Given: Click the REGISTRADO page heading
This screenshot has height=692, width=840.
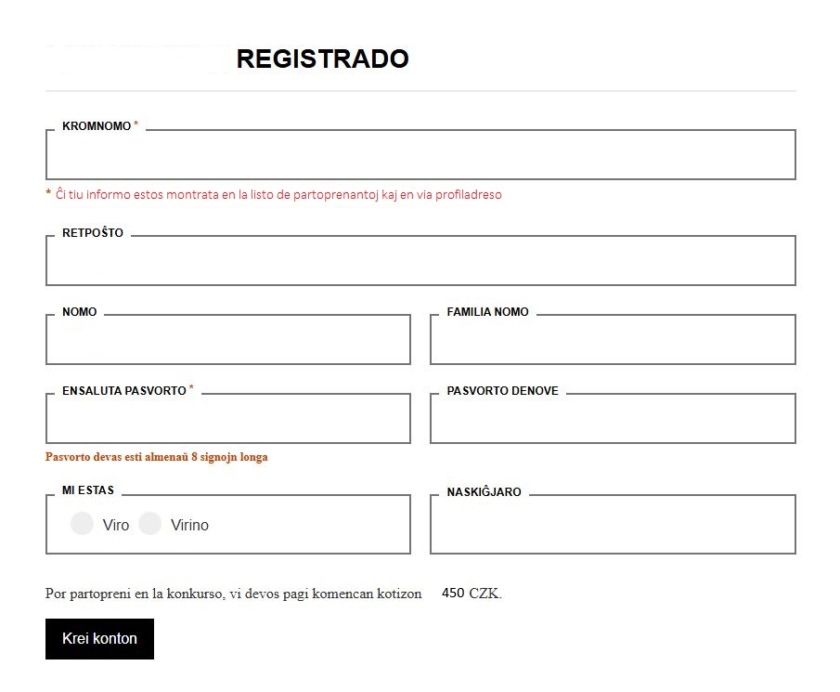Looking at the screenshot, I should click(322, 59).
